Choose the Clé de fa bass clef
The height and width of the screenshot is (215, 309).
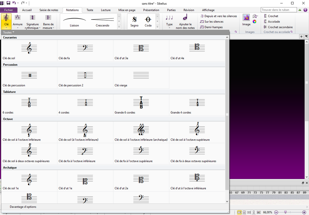tap(85, 51)
